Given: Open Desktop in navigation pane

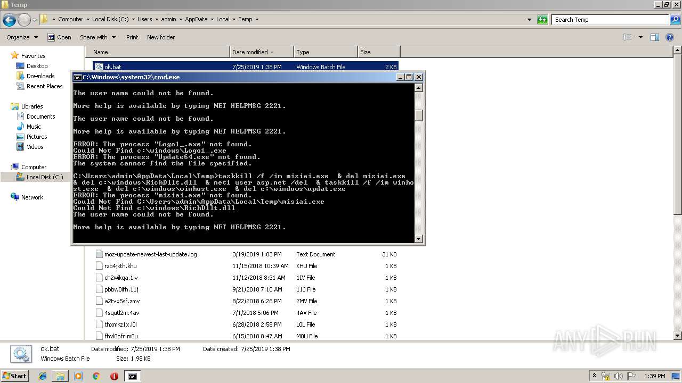Looking at the screenshot, I should pyautogui.click(x=37, y=66).
